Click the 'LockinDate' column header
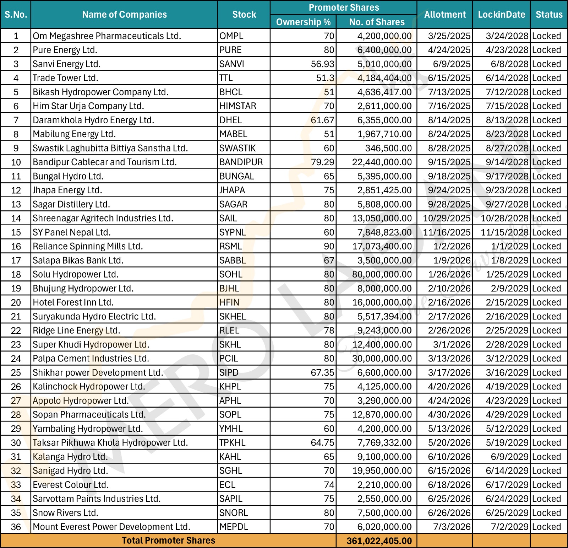568x548 pixels. (501, 15)
